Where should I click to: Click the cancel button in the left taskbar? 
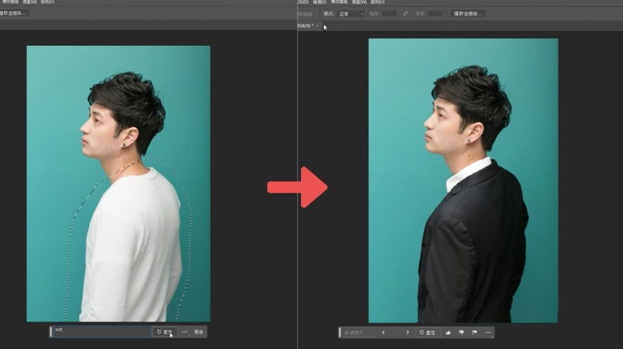[199, 332]
